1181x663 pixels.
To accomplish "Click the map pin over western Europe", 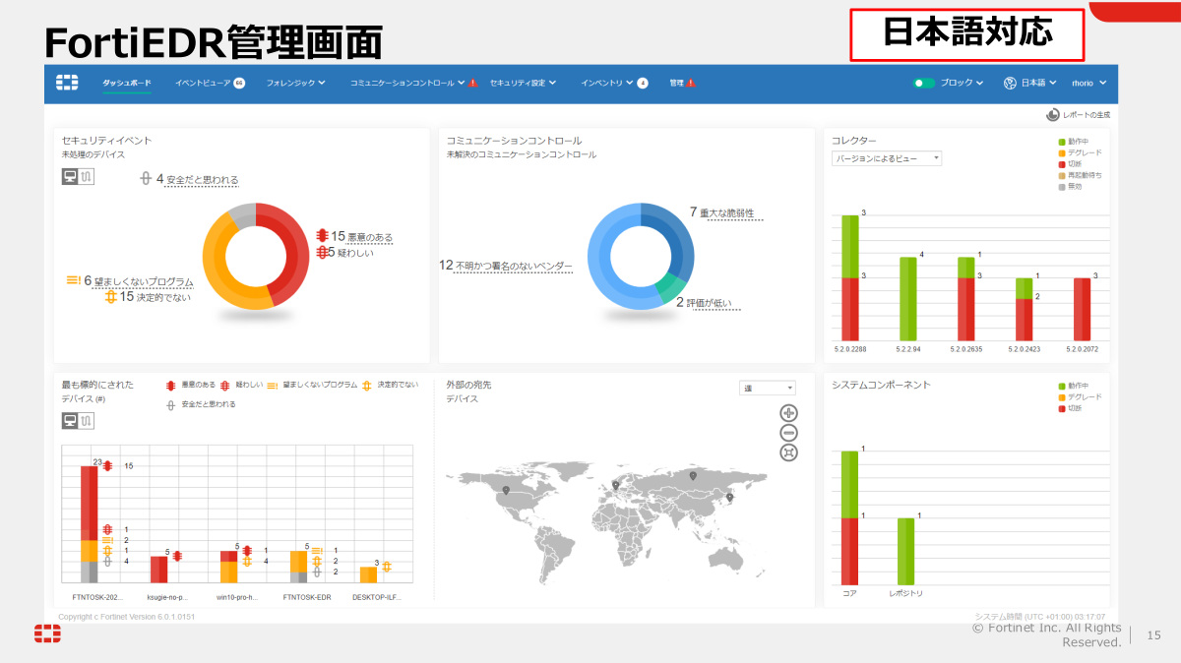I will (616, 484).
